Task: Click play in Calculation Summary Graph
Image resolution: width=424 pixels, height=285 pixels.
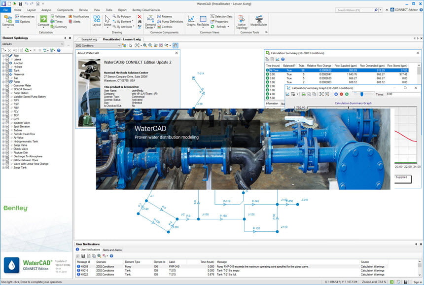Action: pos(347,94)
